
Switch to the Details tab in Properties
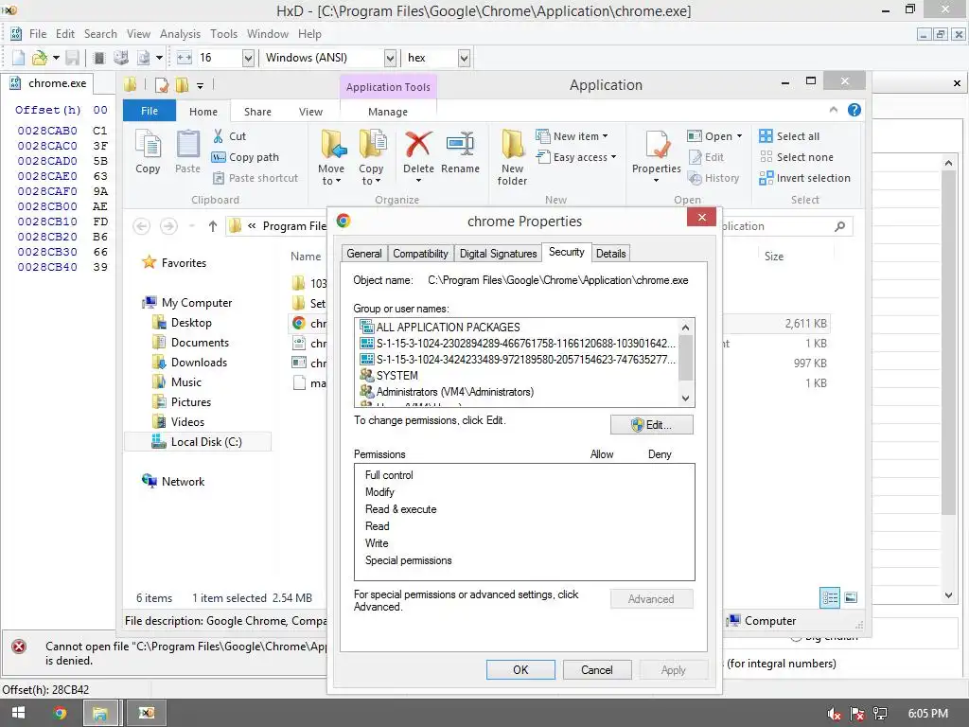pyautogui.click(x=610, y=254)
